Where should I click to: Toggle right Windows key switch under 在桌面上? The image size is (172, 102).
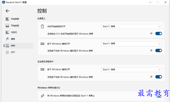tap(159, 50)
